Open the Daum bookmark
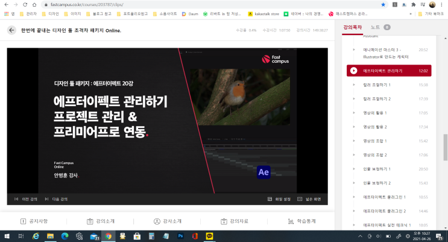 190,14
